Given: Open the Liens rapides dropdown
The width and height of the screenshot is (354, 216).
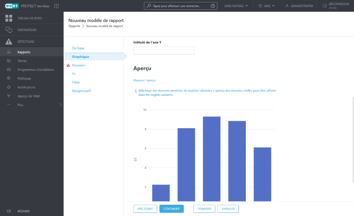Looking at the screenshot, I should [x=236, y=6].
